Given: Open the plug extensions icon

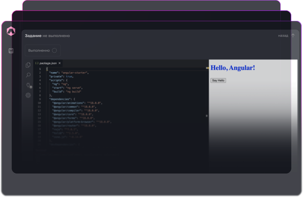Looking at the screenshot, I should 28,85.
